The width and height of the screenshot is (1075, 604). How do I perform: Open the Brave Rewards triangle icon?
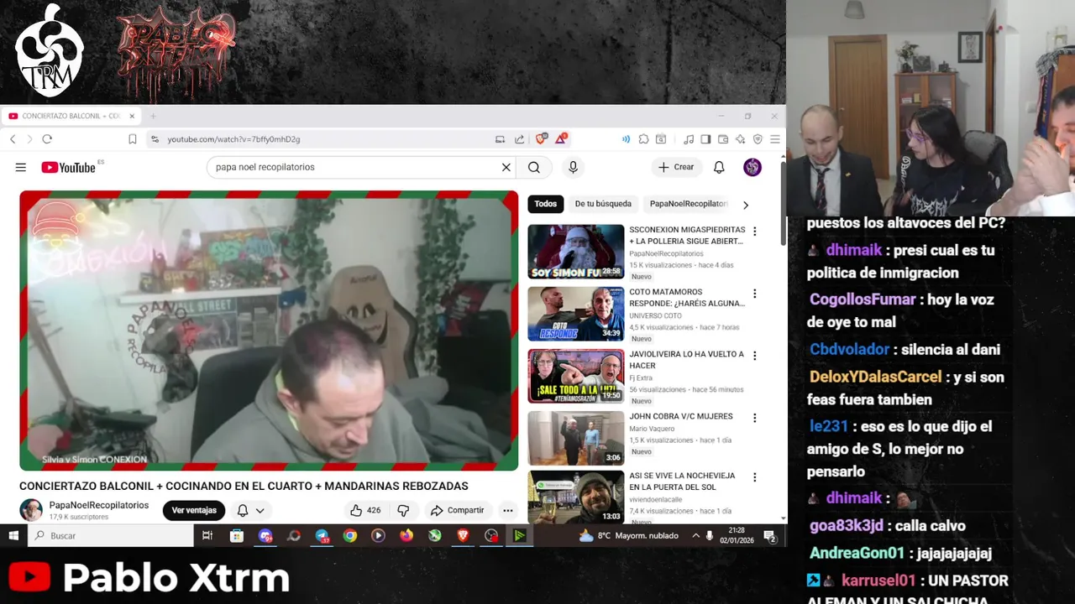[560, 139]
